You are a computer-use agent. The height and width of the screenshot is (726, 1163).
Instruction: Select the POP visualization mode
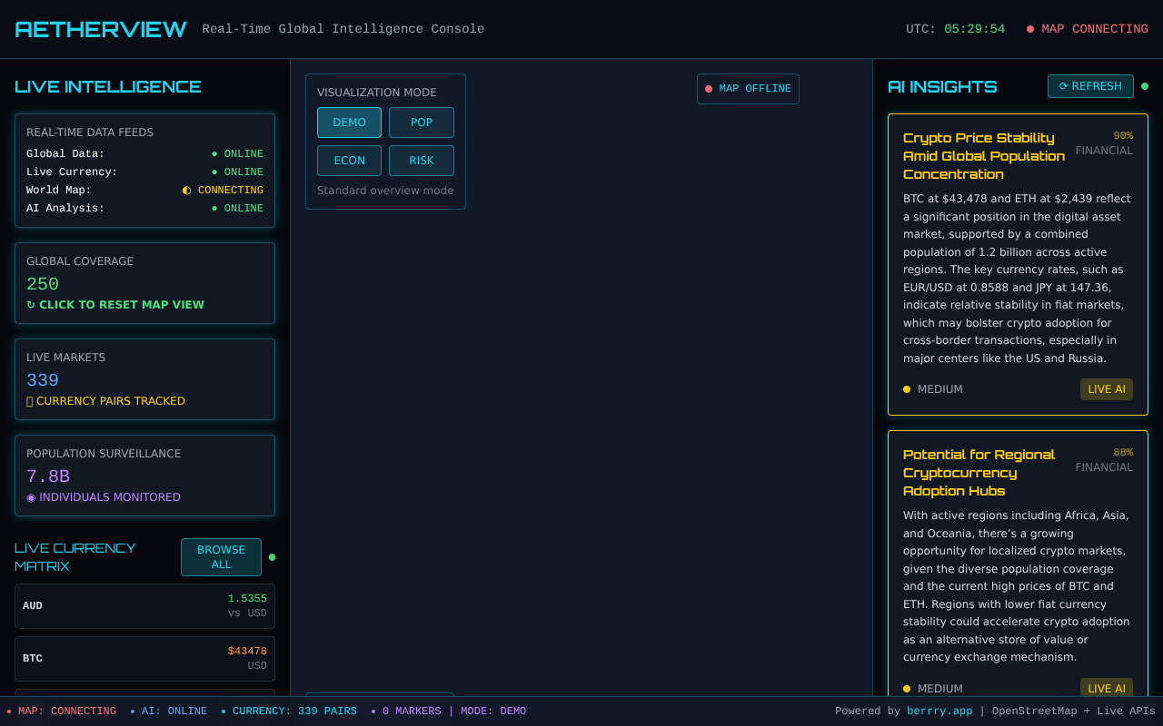[x=421, y=122]
